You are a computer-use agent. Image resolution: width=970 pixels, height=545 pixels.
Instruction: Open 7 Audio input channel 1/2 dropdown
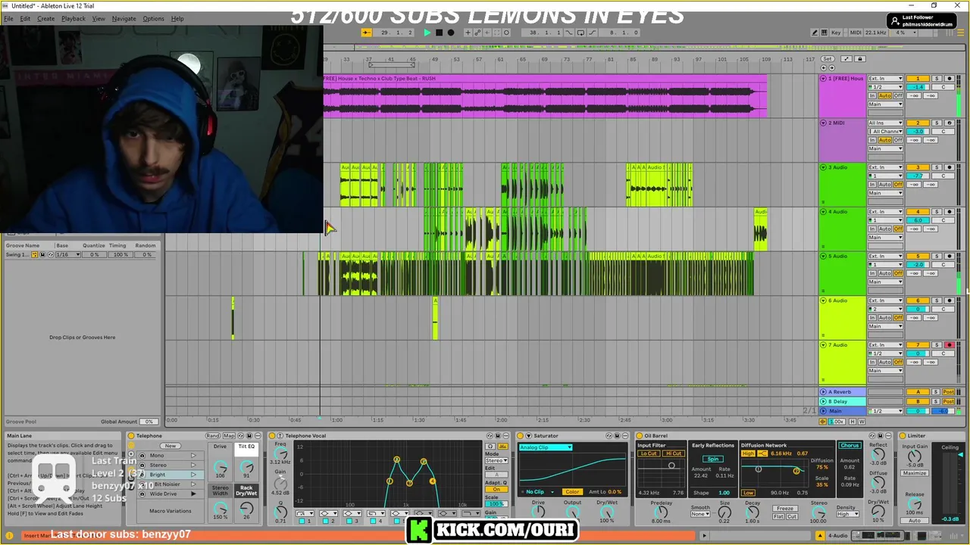(885, 353)
